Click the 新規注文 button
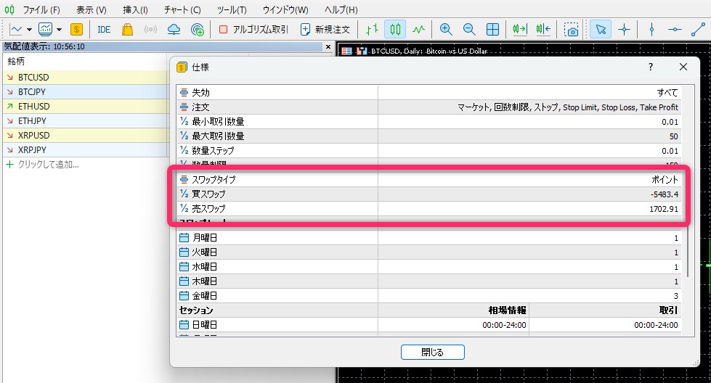Screen dimensions: 711x383 [x=325, y=30]
